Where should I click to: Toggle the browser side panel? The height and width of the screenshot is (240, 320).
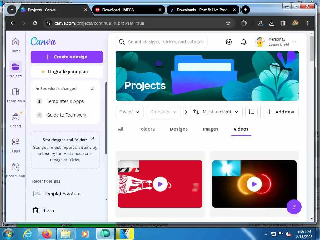[283, 23]
